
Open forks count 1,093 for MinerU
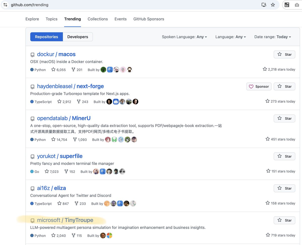coord(80,139)
